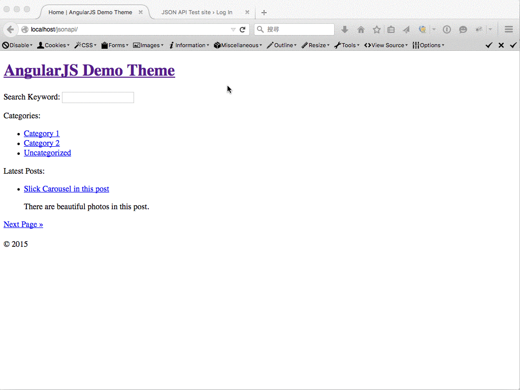Open the Outline menu
The height and width of the screenshot is (390, 520).
pos(281,45)
